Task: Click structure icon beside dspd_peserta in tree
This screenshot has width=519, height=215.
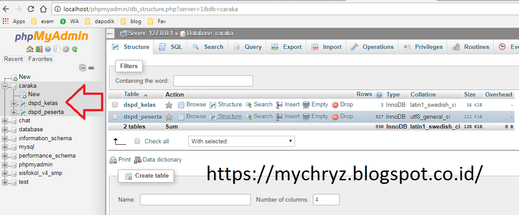Action: click(x=23, y=113)
